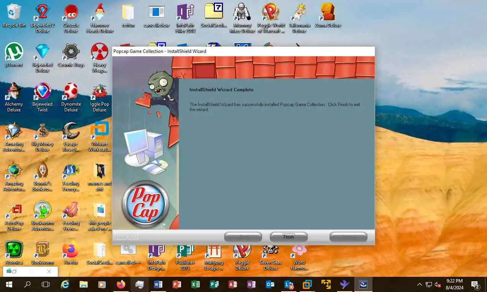Select the Big Money Deluxe shortcut
This screenshot has height=292, width=487.
click(43, 137)
